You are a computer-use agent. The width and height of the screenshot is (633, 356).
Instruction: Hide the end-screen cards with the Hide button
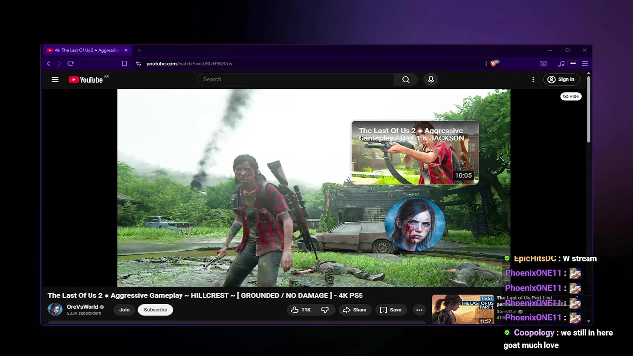coord(571,96)
